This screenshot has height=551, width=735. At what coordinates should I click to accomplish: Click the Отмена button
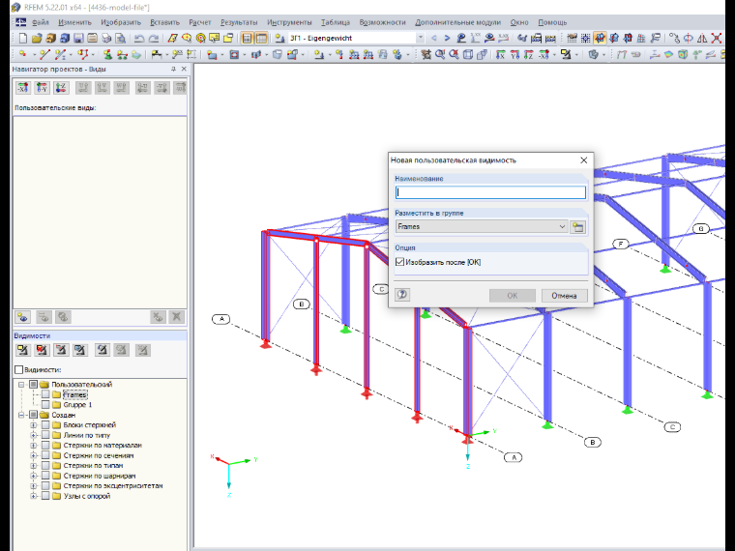[x=565, y=296]
